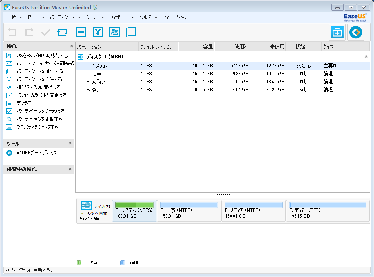
Task: Open the ツール menu
Action: coord(91,17)
